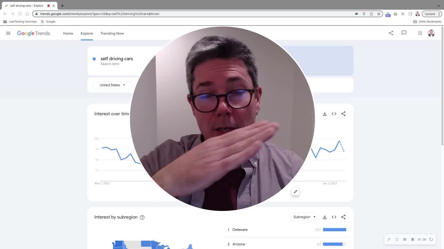Click the Delaware interest bar
Screen dimensions: 444x249
(334, 230)
